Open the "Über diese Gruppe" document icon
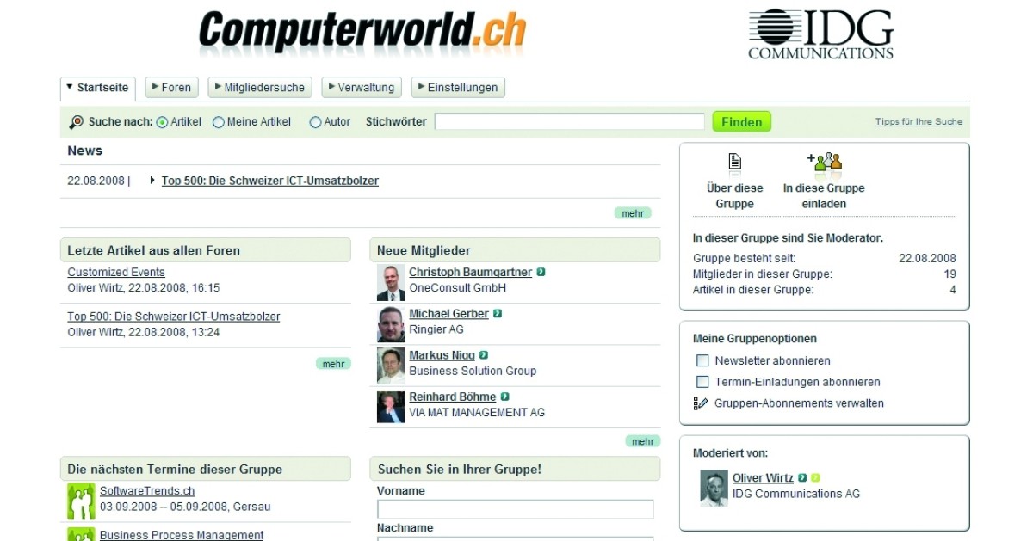This screenshot has width=1033, height=541. [734, 162]
